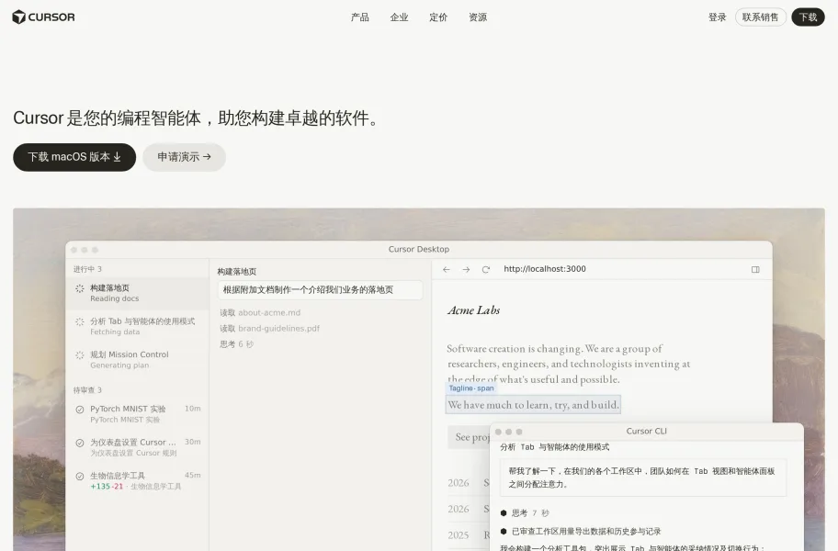Select 分析 Tab 与智能体的使用模式 task

[x=137, y=326]
